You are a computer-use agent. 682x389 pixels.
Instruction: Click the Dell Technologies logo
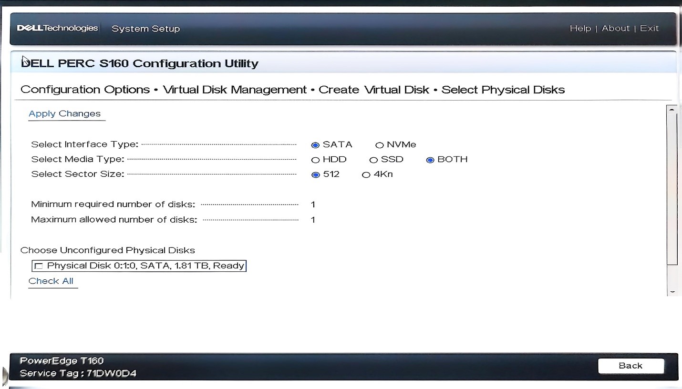tap(57, 28)
